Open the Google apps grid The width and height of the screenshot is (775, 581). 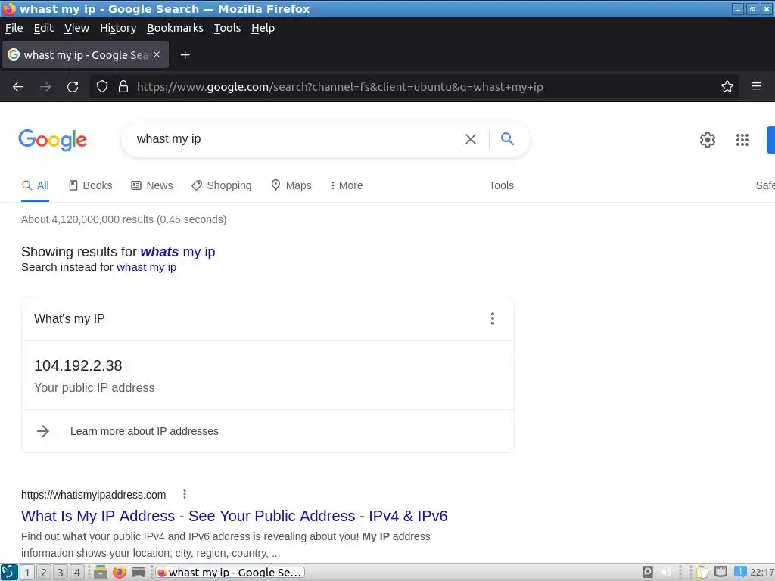coord(742,140)
